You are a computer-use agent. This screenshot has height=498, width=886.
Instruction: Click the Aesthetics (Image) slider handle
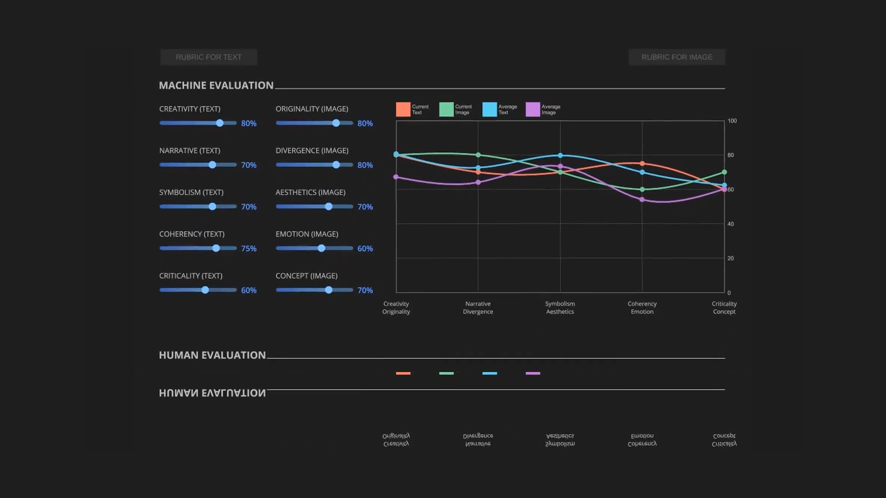click(x=329, y=207)
